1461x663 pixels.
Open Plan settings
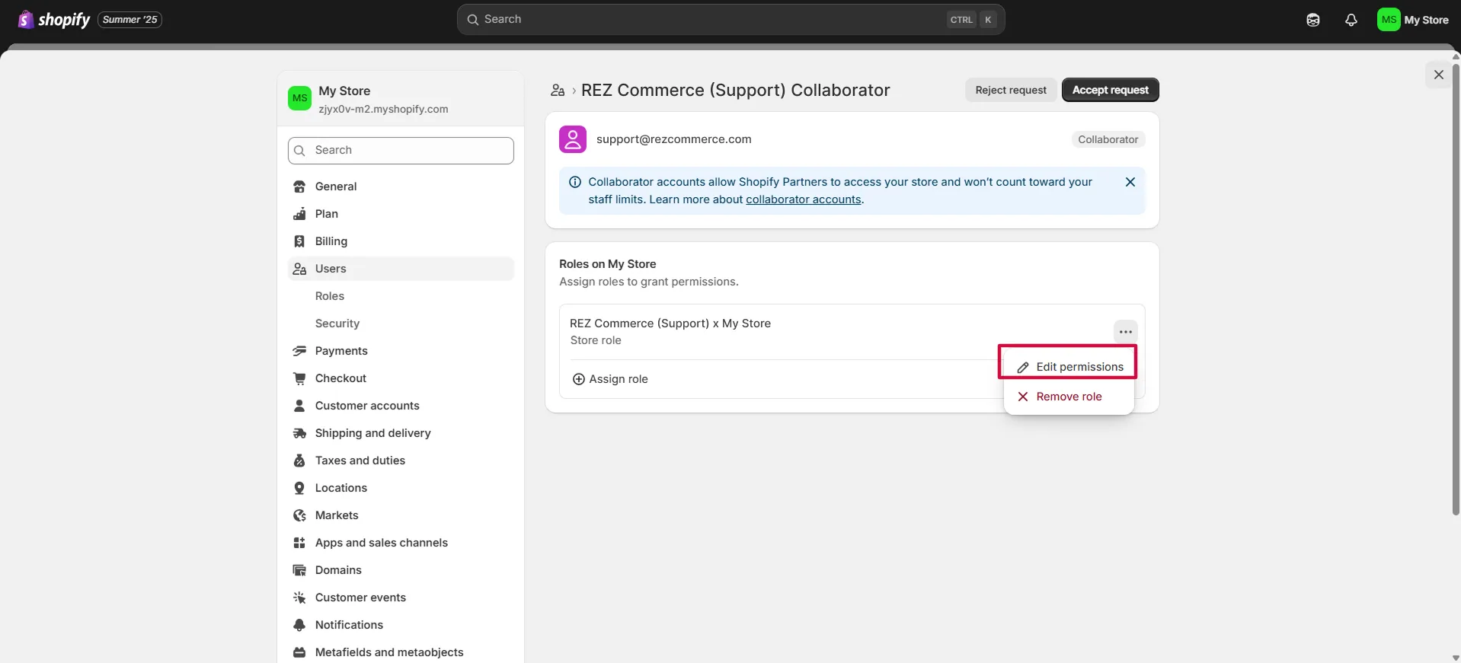[401, 214]
